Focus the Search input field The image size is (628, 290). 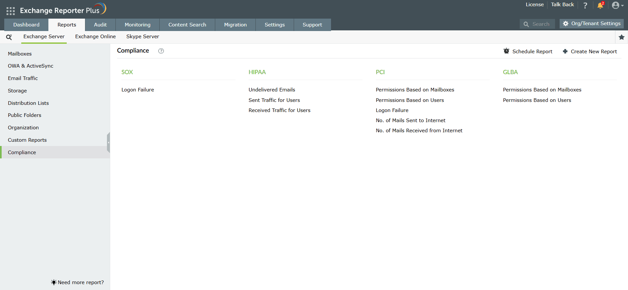pos(537,24)
